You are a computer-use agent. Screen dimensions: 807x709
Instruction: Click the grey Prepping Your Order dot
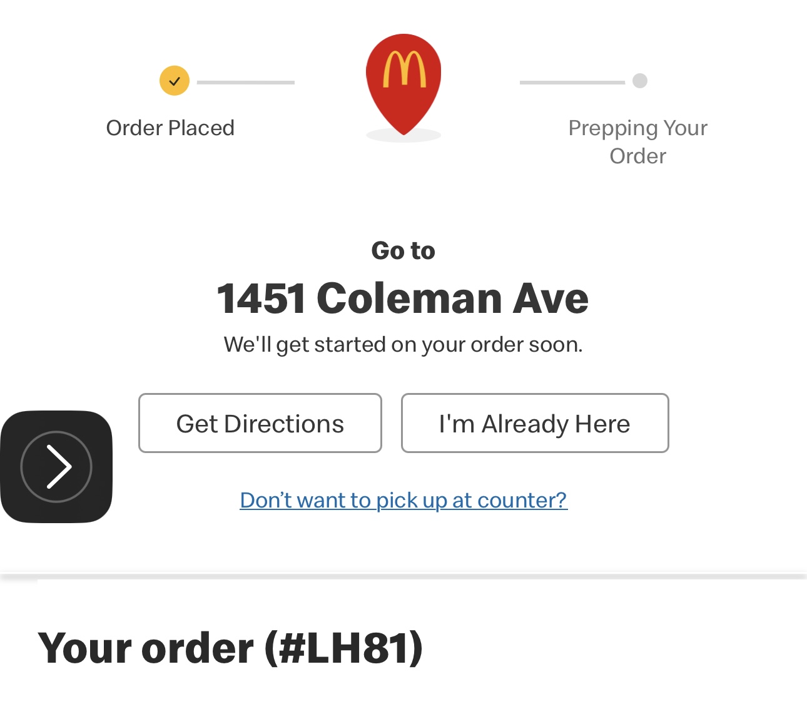639,81
